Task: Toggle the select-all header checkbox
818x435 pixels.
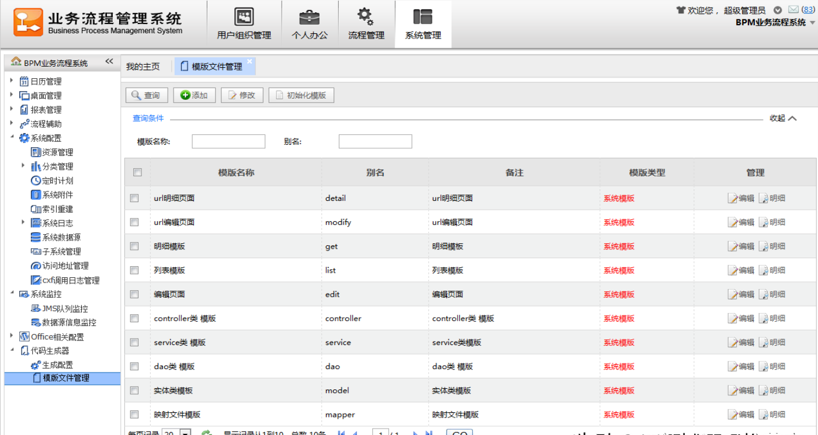Action: (137, 172)
